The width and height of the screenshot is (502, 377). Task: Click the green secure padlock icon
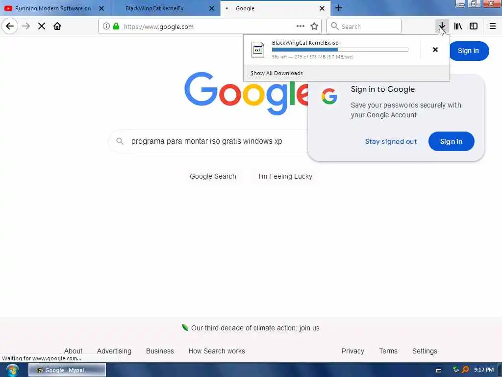coord(116,27)
